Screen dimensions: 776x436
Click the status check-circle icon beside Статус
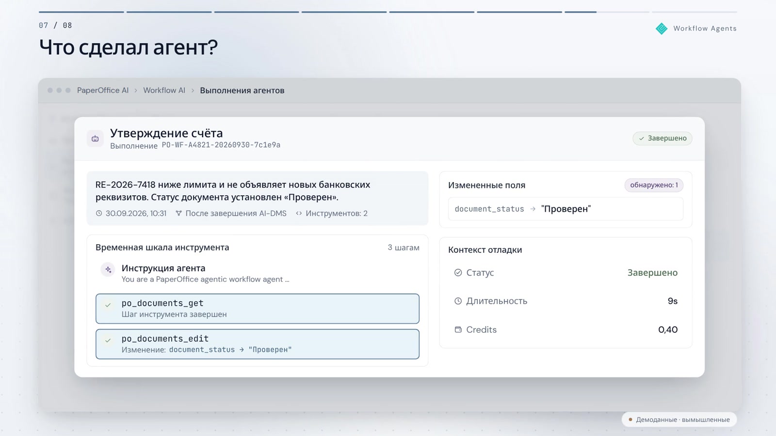point(458,273)
